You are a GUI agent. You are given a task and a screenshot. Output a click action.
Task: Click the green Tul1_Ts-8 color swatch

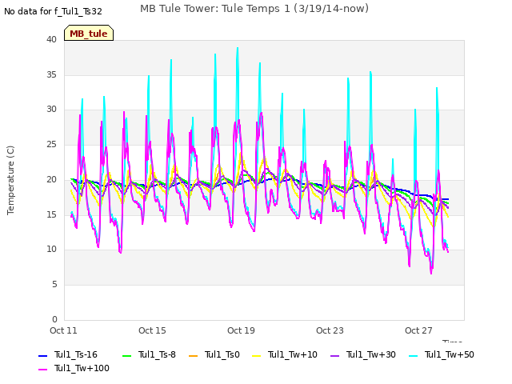126,355
